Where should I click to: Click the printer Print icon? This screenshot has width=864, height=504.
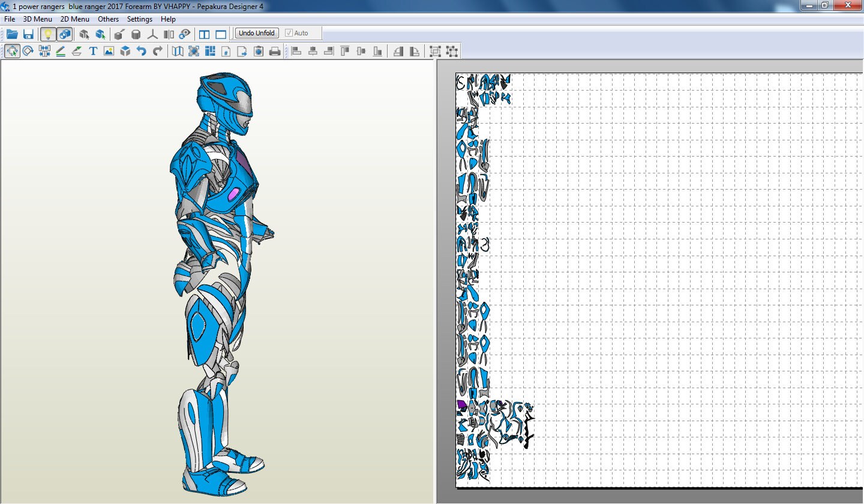click(x=275, y=51)
